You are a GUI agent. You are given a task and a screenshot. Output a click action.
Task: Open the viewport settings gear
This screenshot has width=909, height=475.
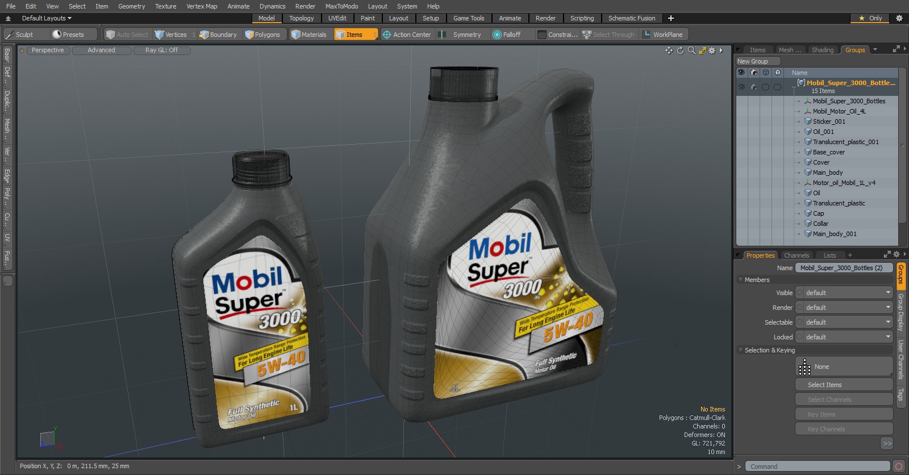(712, 51)
